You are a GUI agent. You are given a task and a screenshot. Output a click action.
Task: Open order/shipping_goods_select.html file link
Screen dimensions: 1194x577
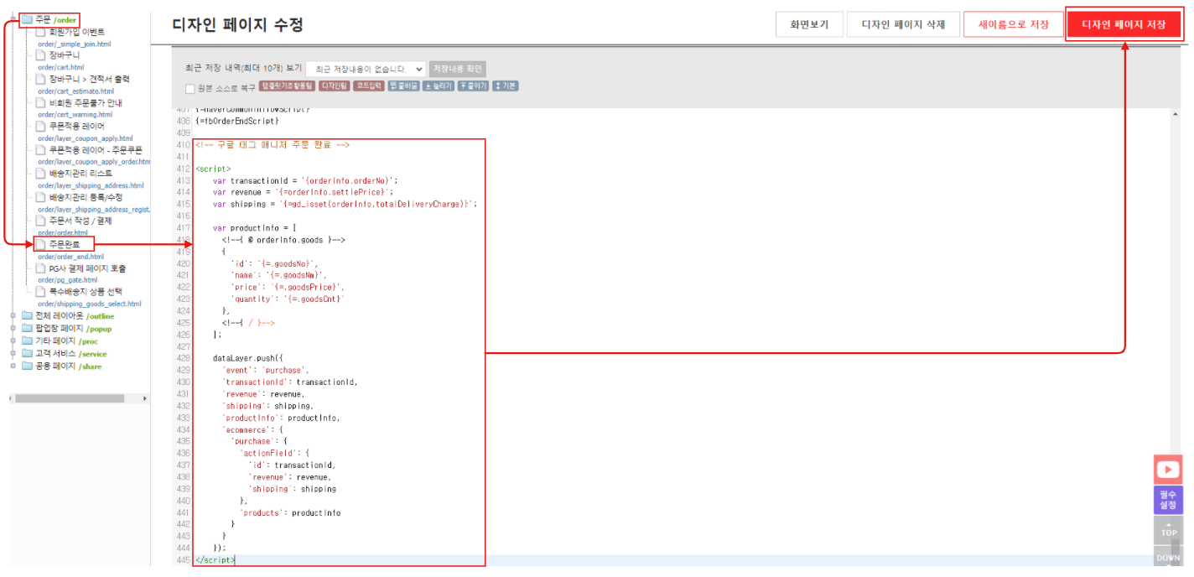click(90, 304)
